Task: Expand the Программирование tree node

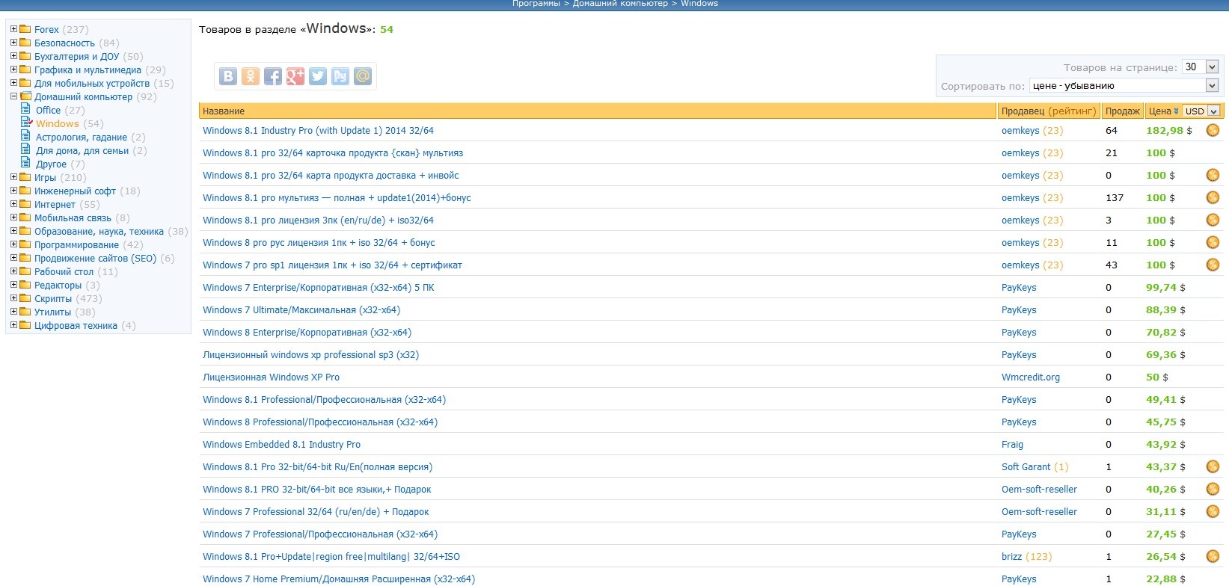Action: click(x=13, y=244)
